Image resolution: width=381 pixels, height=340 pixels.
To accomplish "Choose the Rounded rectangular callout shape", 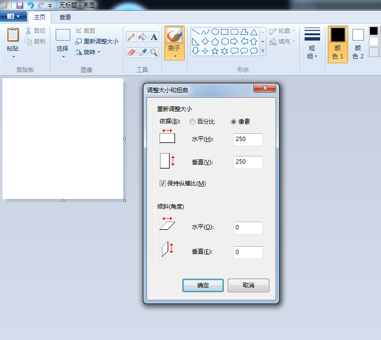I will point(234,51).
